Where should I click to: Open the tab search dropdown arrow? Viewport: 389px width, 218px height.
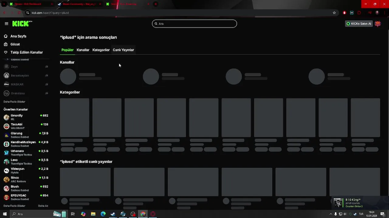coord(4,4)
